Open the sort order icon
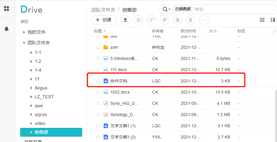This screenshot has height=142, width=277. [x=273, y=20]
